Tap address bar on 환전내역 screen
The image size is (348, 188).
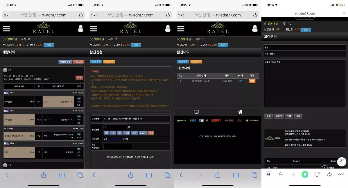point(218,15)
